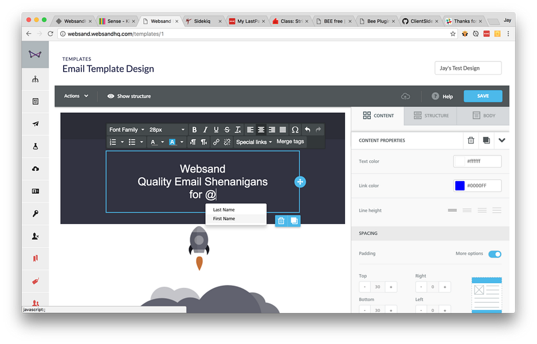Align text to the right
Image resolution: width=537 pixels, height=344 pixels.
pos(272,130)
